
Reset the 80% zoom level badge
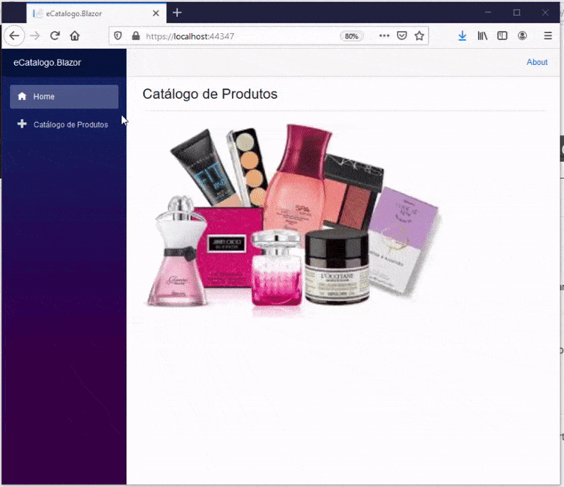click(351, 37)
